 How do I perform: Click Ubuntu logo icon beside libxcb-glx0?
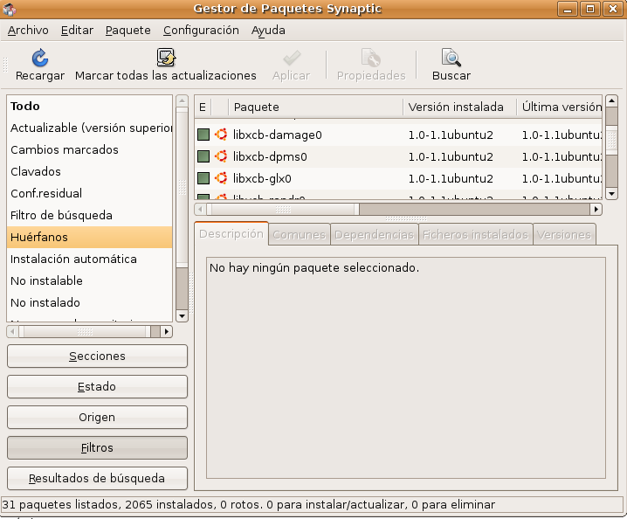click(221, 178)
